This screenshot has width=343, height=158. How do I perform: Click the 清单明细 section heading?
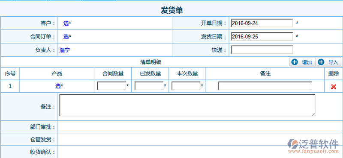click(151, 62)
